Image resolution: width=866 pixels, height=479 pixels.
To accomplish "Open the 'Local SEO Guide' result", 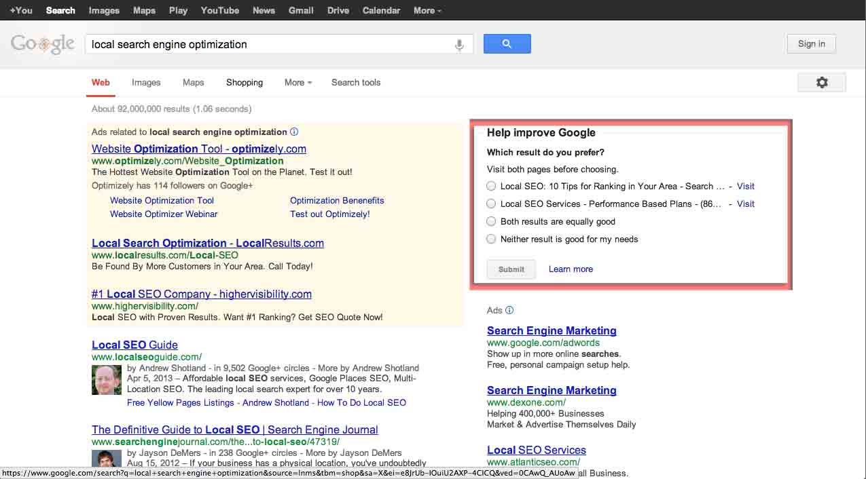I will point(134,345).
